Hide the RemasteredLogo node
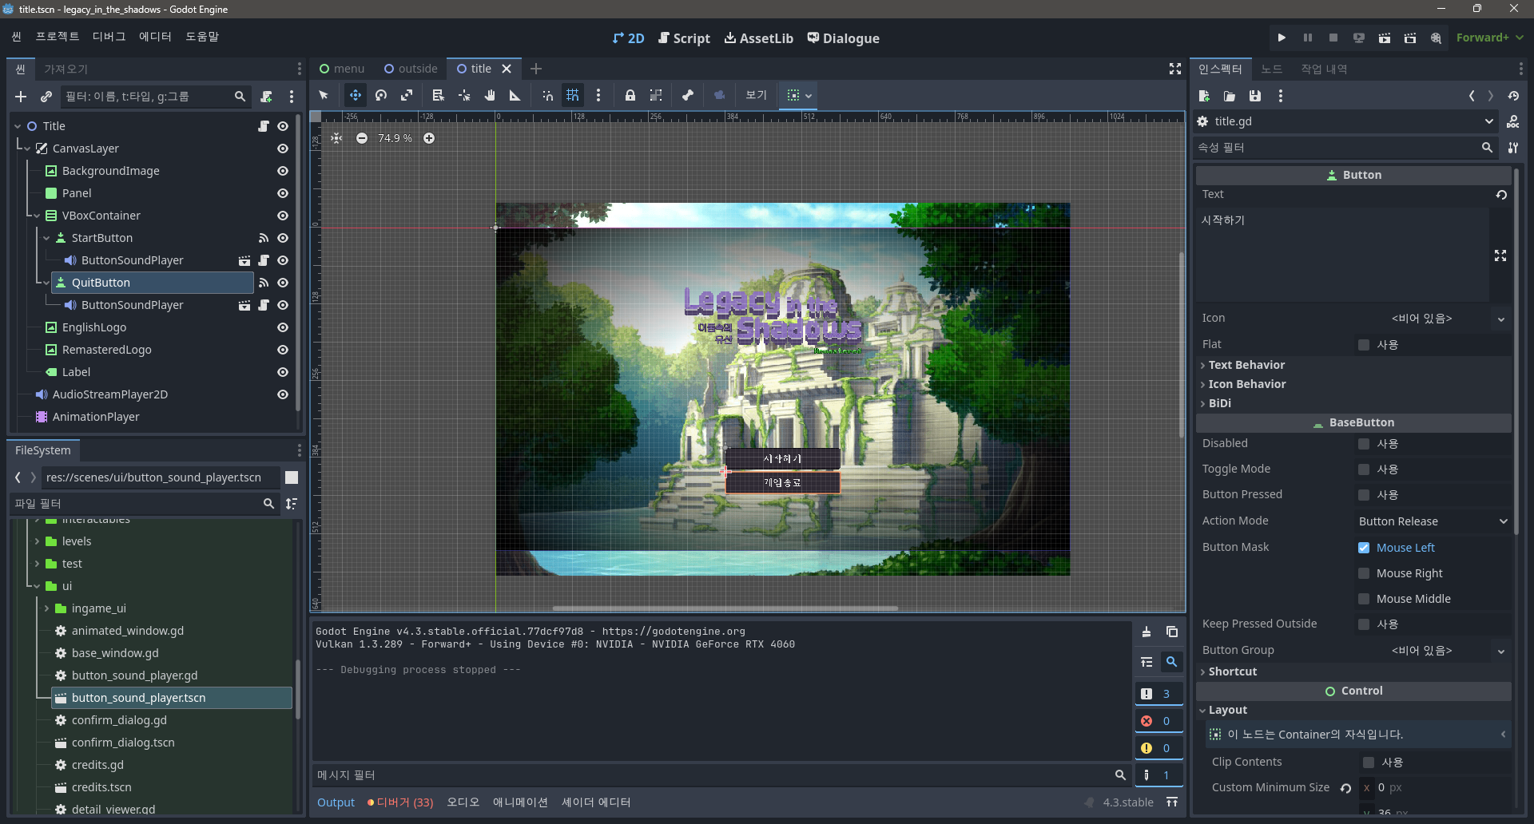This screenshot has width=1534, height=824. [283, 350]
